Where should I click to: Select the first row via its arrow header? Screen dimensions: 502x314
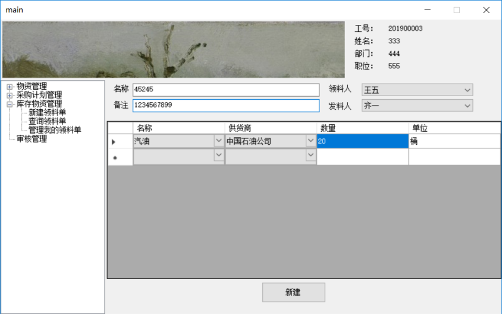(120, 141)
